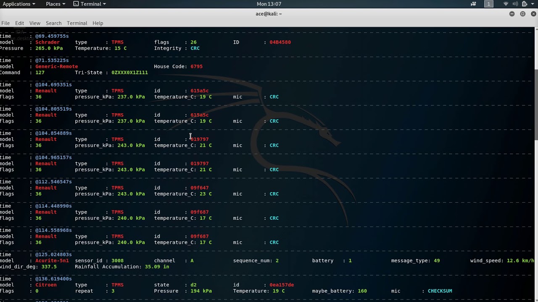Click the volume speaker icon
The height and width of the screenshot is (302, 538).
[x=515, y=4]
